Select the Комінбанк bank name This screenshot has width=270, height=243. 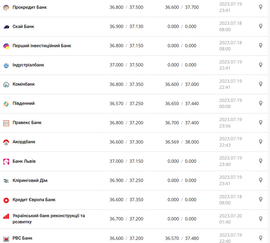coord(24,84)
